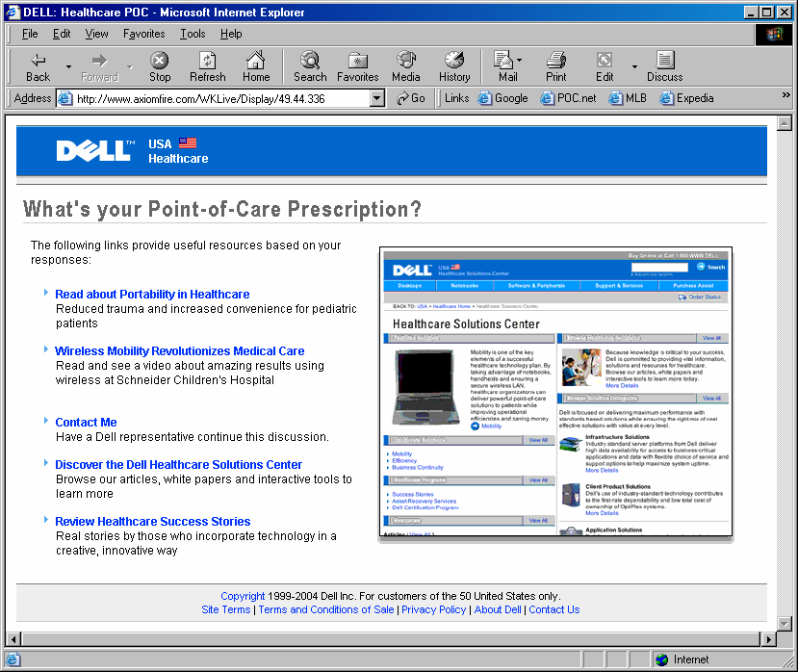Click the Internet zone globe in status bar

pos(661,659)
